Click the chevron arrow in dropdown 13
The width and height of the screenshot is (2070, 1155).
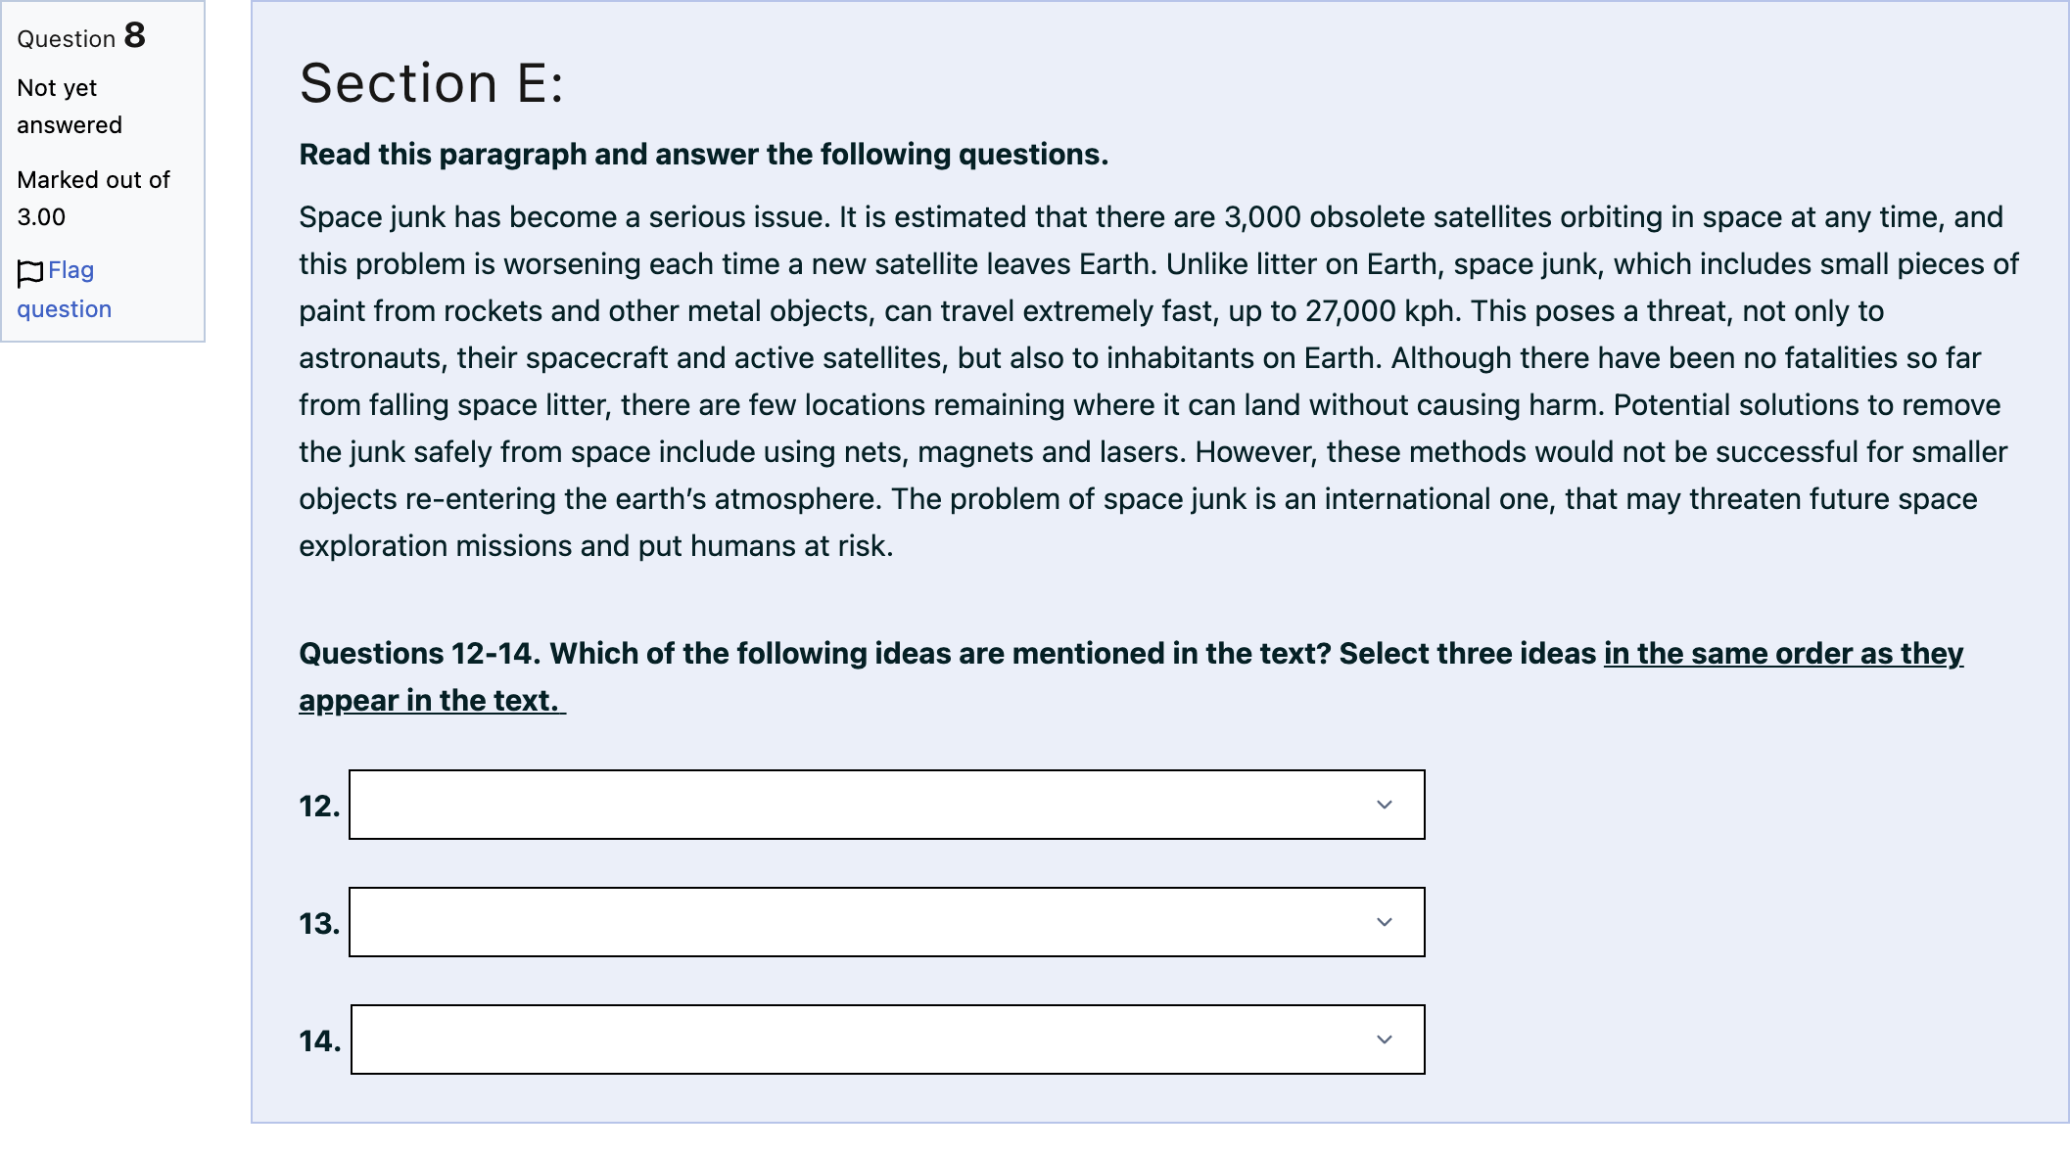[1384, 922]
